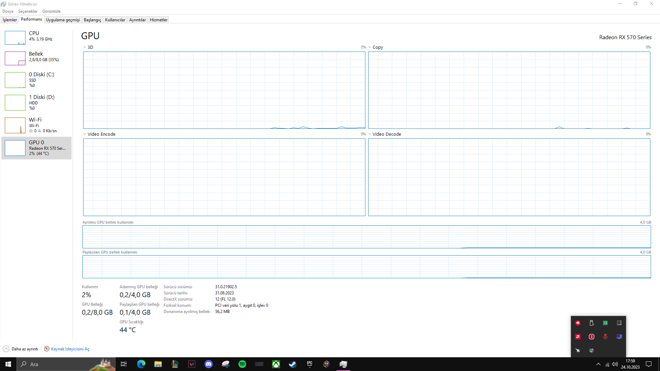Open the Başlangıç tab

tap(92, 20)
